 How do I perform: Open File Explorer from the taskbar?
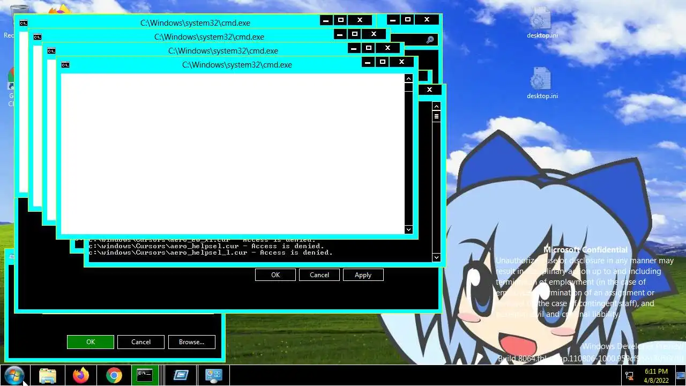click(x=48, y=375)
